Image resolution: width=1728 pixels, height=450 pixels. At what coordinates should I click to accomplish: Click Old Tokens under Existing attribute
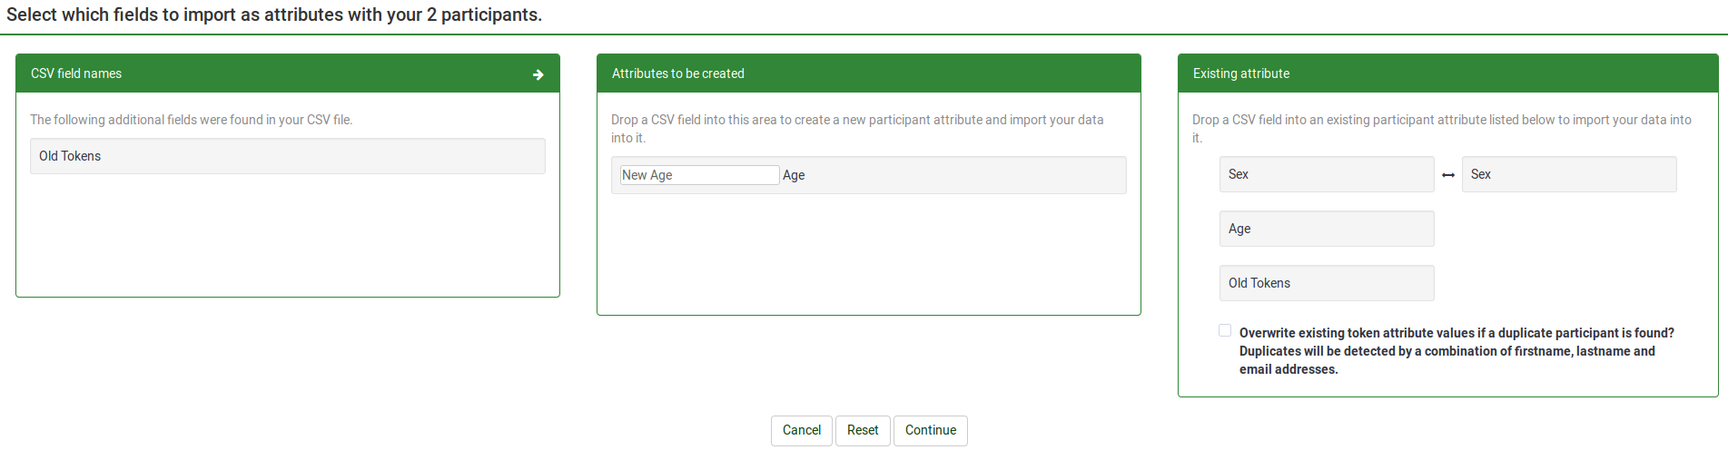click(x=1326, y=283)
